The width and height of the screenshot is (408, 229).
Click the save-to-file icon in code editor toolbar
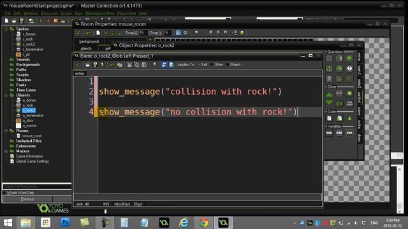point(95,65)
